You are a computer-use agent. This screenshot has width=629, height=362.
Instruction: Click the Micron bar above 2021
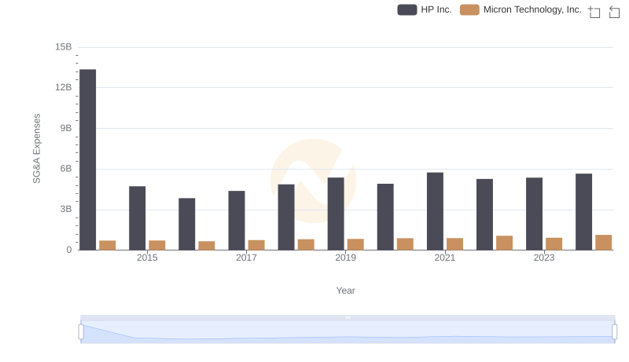click(455, 244)
